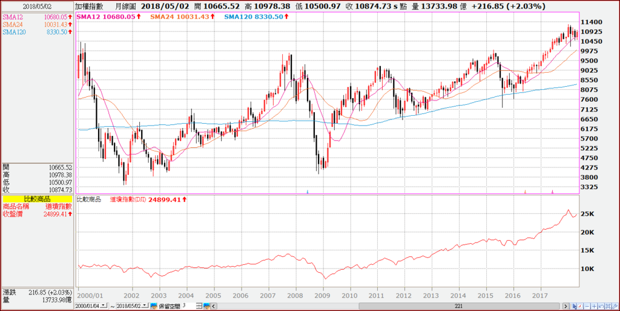Click the 低 10500.97 row in left panel
620x311 pixels.
point(37,182)
